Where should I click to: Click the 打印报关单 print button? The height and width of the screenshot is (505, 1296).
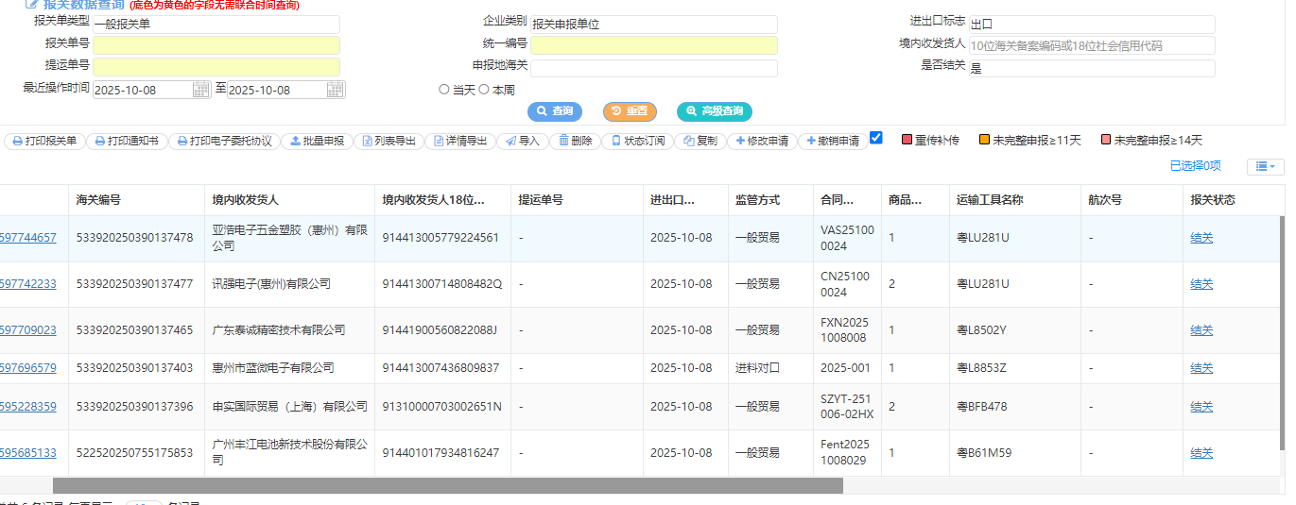[44, 142]
